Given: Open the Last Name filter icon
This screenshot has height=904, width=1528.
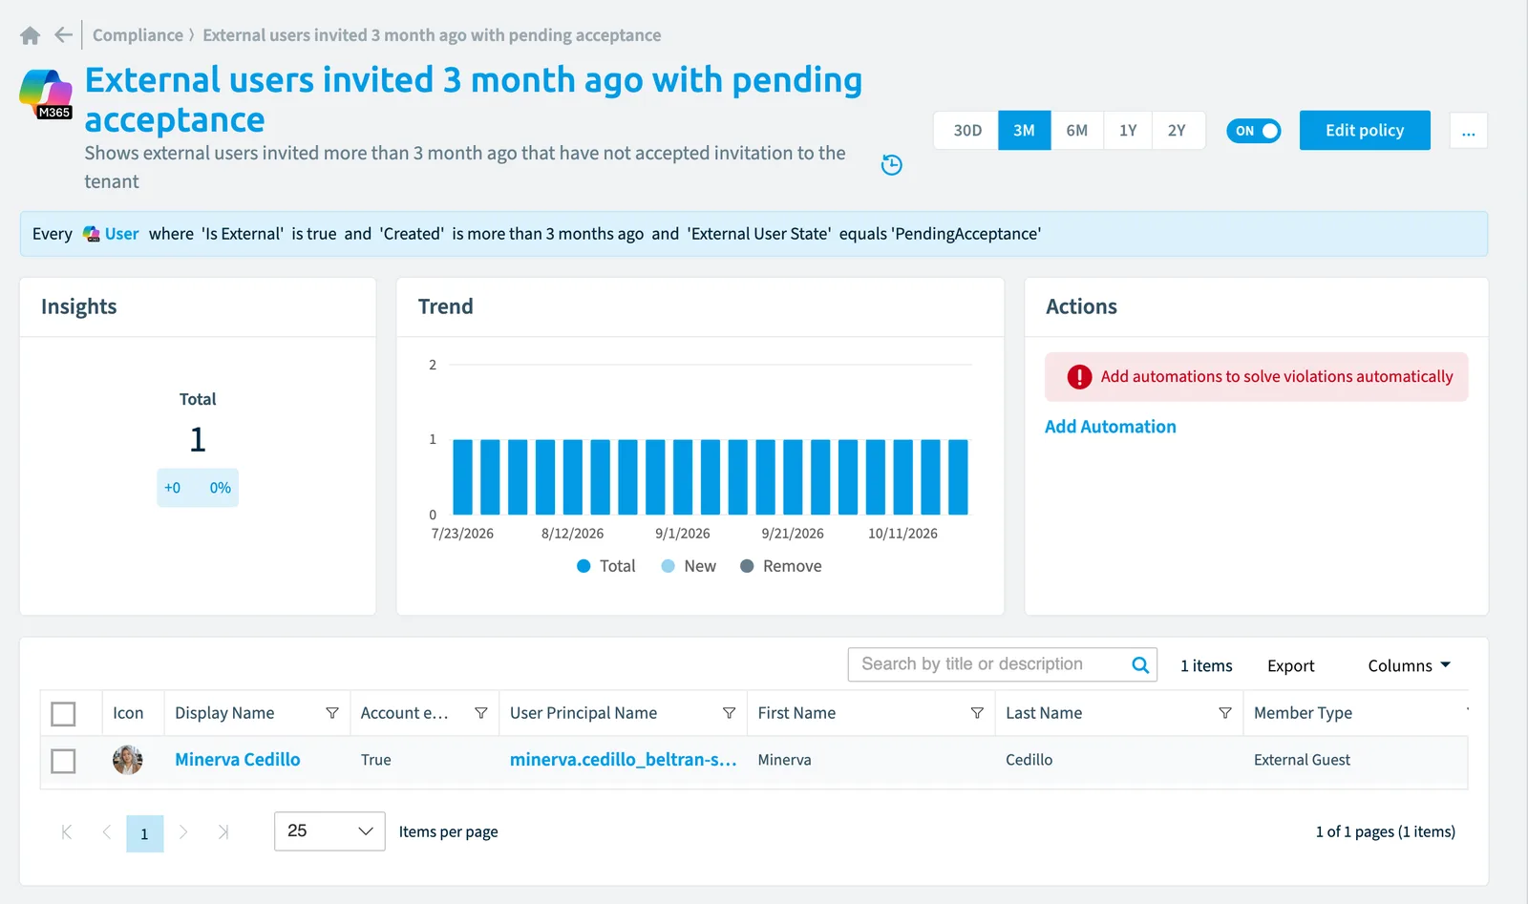Looking at the screenshot, I should point(1225,713).
